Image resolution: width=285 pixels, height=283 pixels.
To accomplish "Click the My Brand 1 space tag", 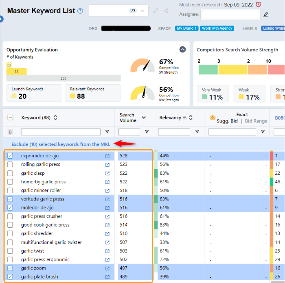I will (x=187, y=28).
